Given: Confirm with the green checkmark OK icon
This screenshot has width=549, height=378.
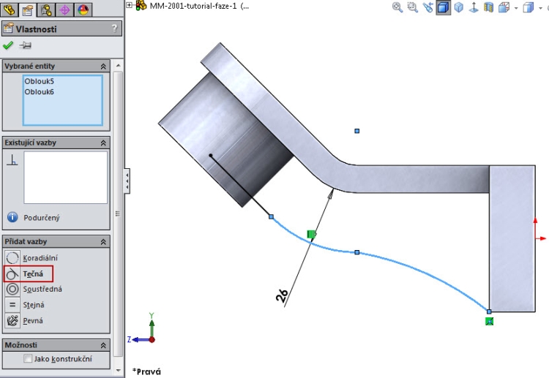Looking at the screenshot, I should 8,45.
